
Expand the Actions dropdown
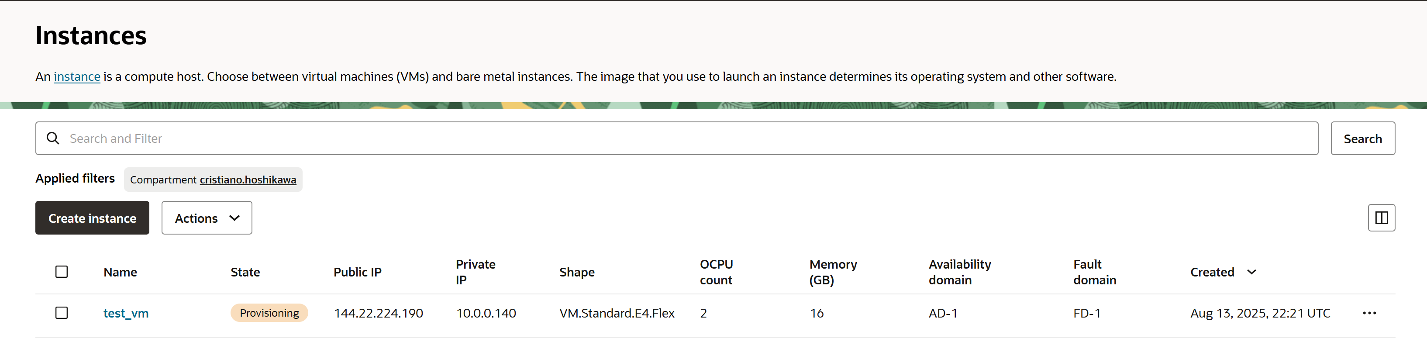207,218
